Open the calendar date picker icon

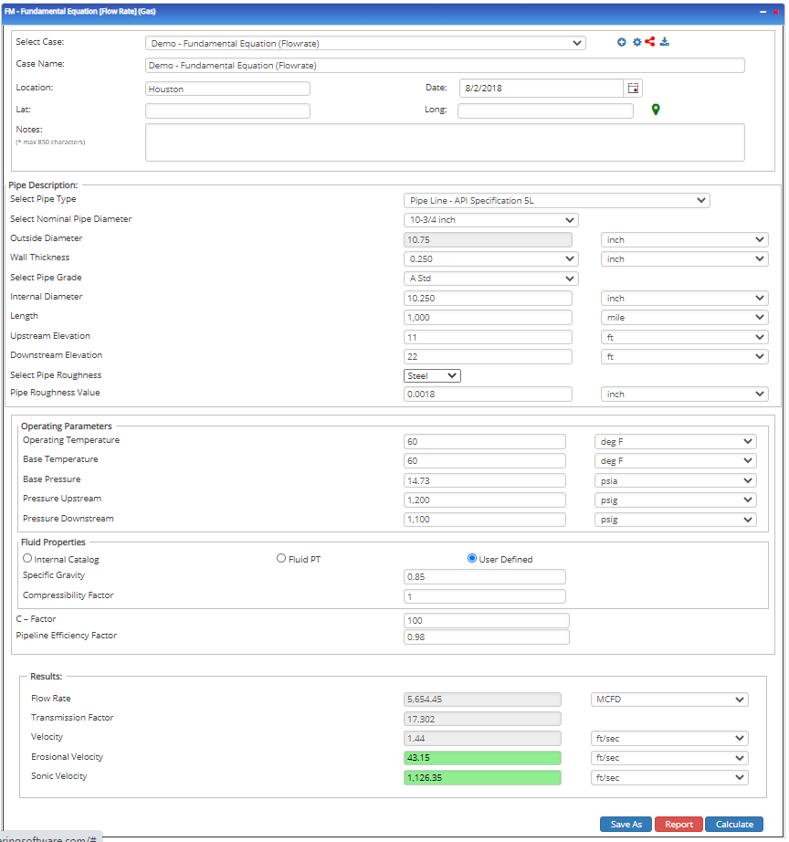(x=633, y=89)
